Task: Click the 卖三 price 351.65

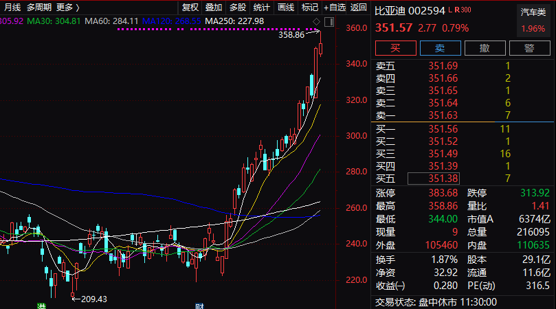Action: pyautogui.click(x=443, y=91)
